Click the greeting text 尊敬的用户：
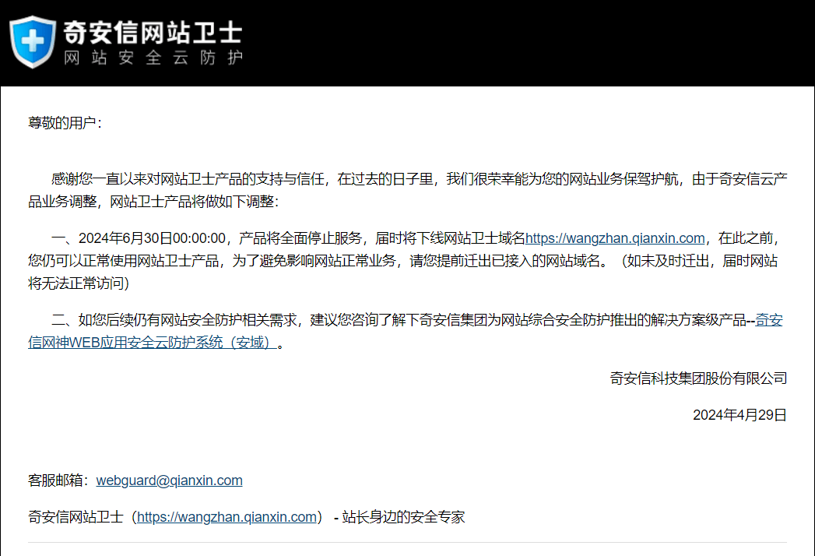 65,123
